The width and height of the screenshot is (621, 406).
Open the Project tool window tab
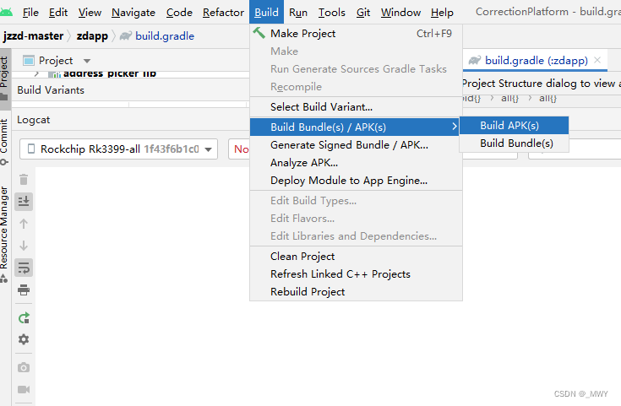5,72
